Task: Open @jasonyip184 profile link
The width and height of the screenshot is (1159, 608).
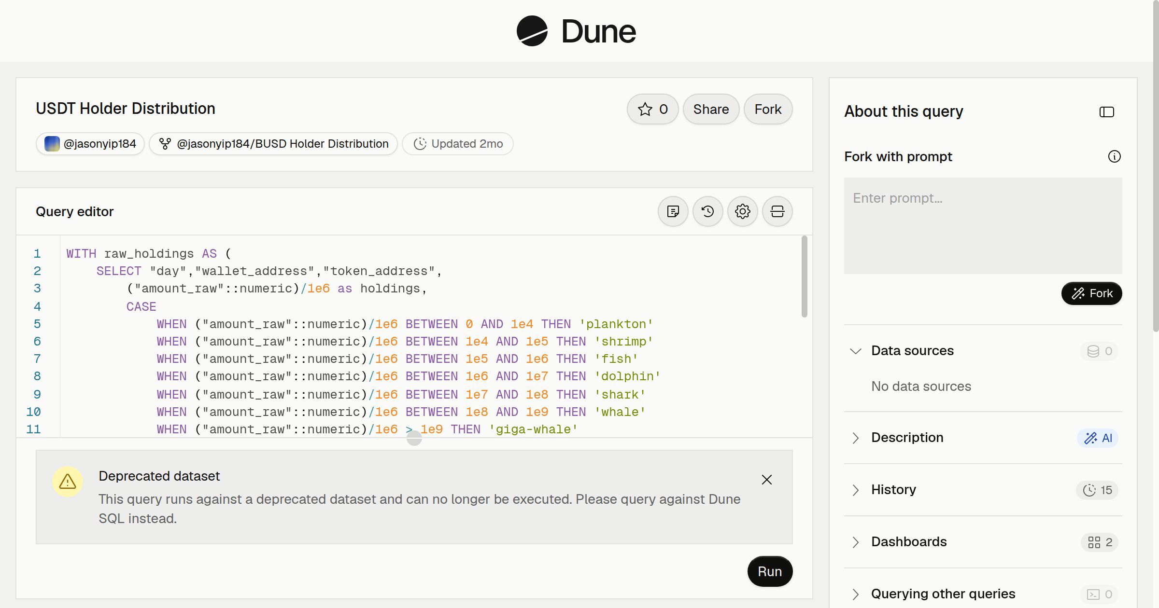Action: [x=90, y=144]
